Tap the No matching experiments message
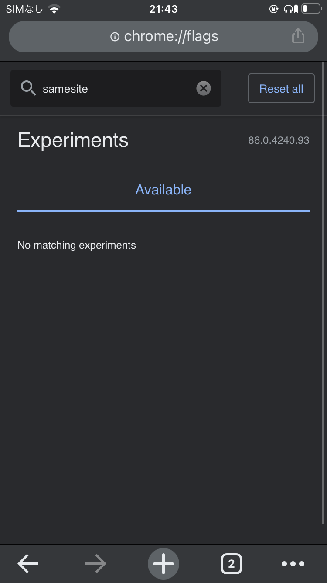 (77, 245)
